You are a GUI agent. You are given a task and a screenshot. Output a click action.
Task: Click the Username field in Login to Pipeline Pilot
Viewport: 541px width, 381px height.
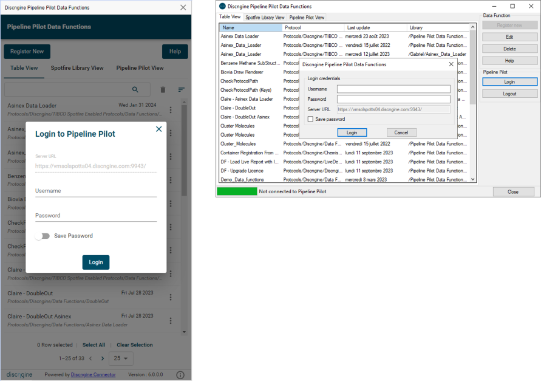coord(96,191)
